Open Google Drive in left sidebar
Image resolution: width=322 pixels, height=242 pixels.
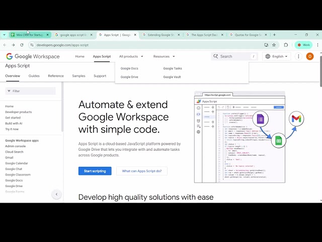(14, 186)
